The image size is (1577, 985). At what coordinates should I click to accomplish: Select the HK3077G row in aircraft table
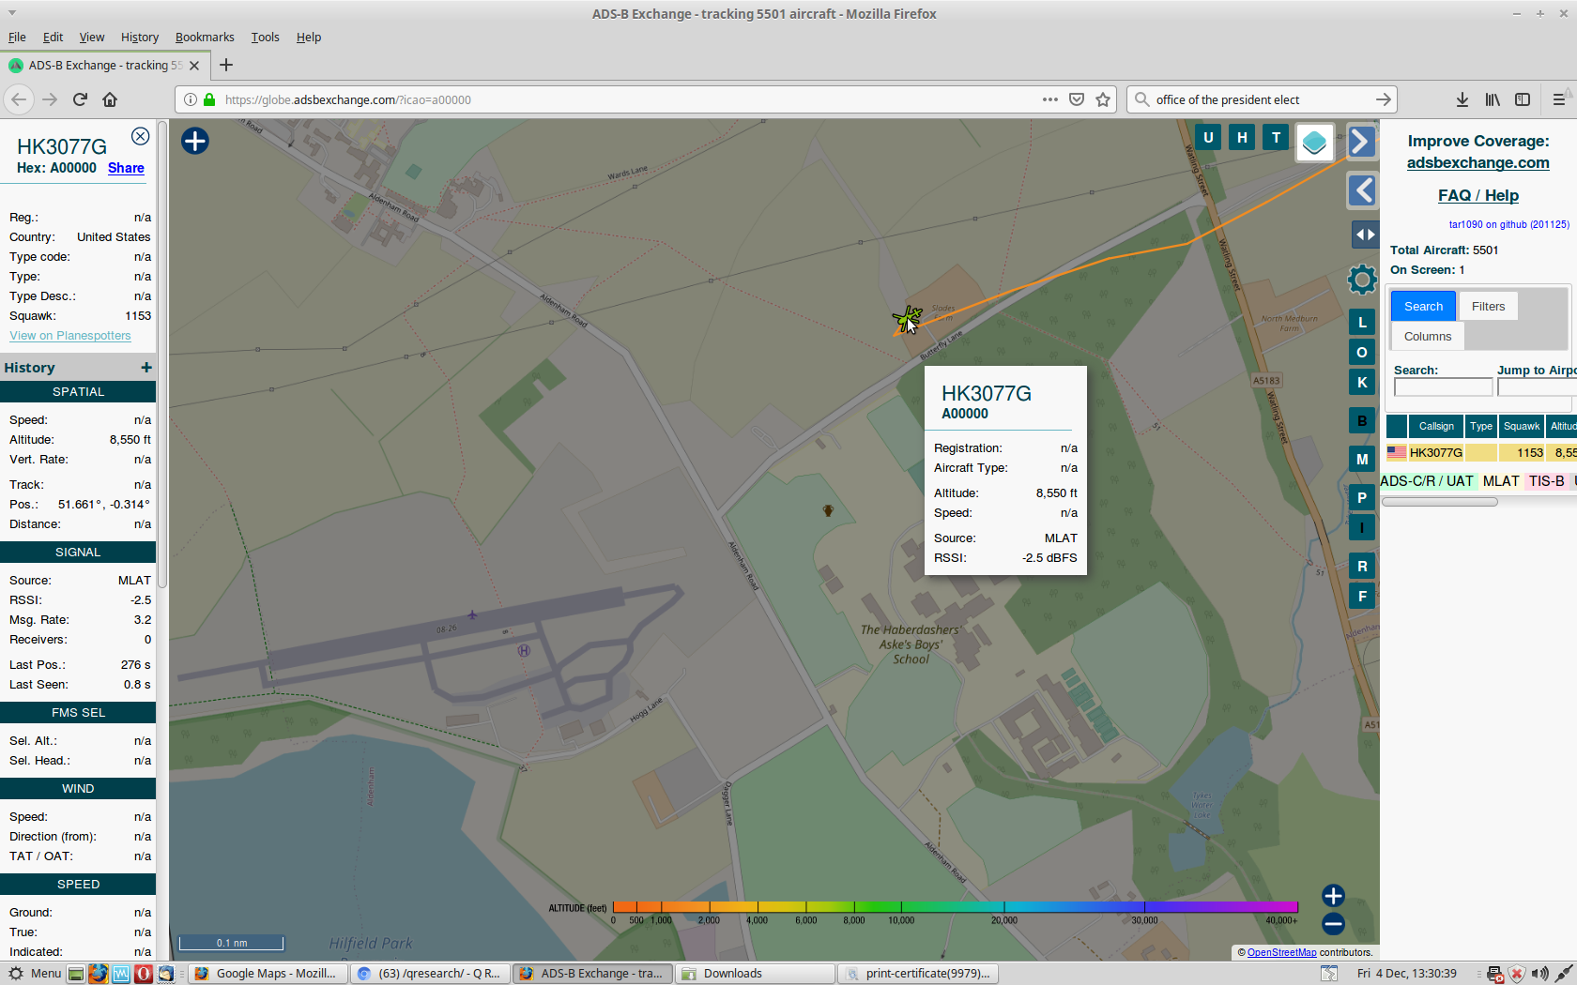[1481, 452]
